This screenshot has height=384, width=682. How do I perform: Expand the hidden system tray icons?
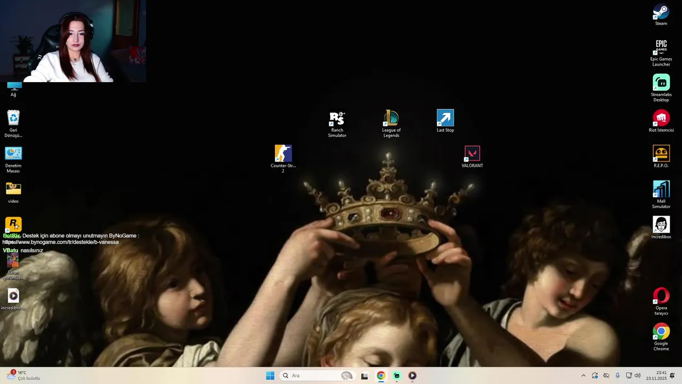click(x=583, y=375)
